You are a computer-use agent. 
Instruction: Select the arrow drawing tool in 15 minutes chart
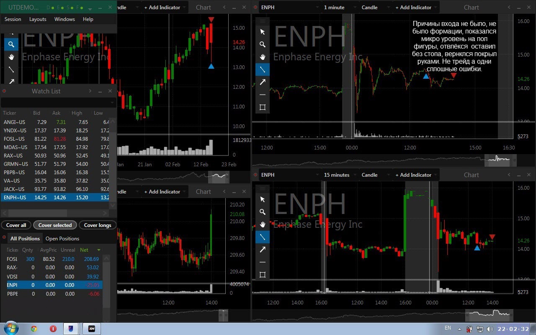[263, 250]
